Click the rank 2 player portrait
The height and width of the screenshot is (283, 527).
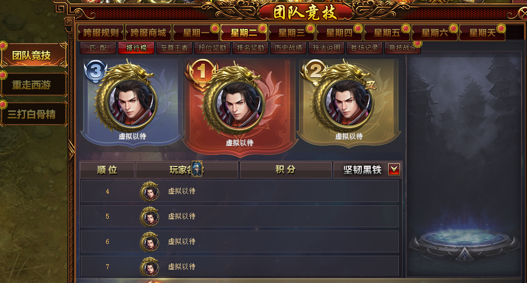pos(348,102)
